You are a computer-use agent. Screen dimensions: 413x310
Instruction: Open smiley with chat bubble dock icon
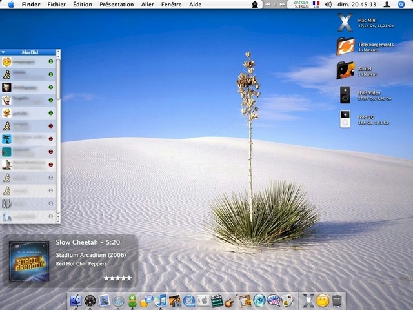(x=146, y=301)
